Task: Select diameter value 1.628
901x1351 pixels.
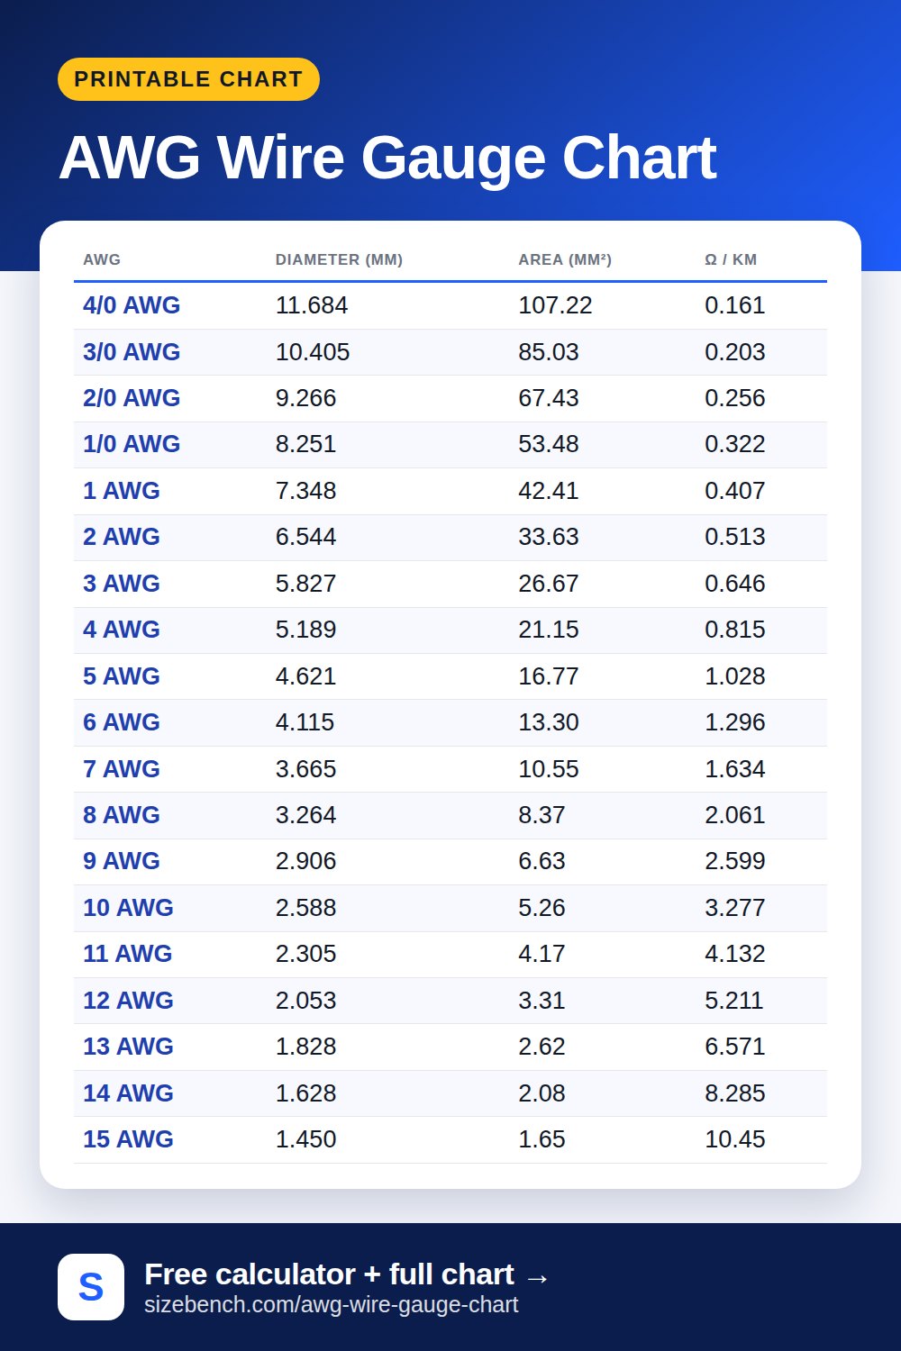Action: 306,1093
